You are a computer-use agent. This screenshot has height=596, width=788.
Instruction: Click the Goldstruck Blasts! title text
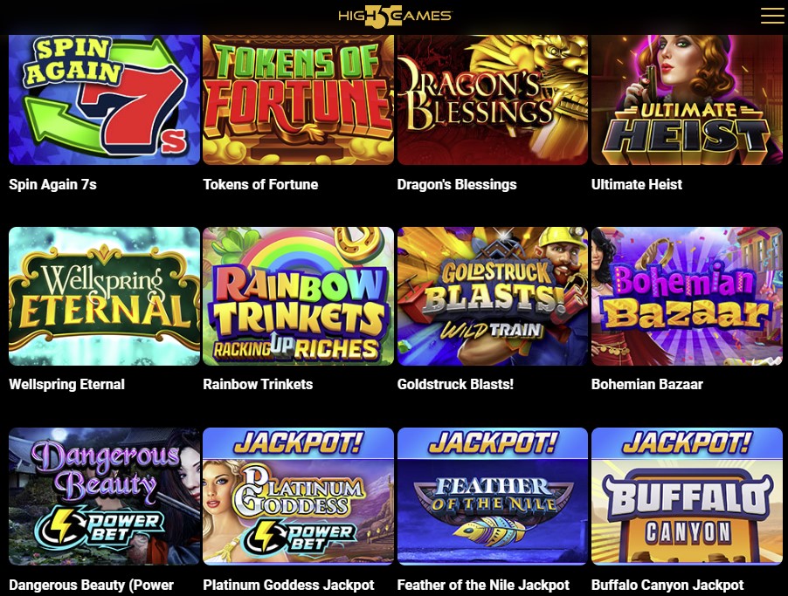(x=455, y=384)
